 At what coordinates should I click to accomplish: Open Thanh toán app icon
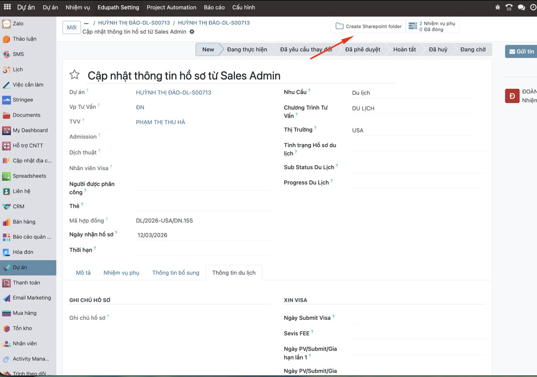[7, 283]
